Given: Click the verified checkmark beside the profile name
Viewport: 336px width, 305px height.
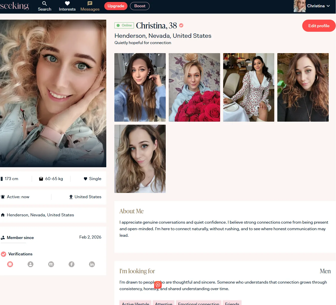Looking at the screenshot, I should tap(181, 25).
